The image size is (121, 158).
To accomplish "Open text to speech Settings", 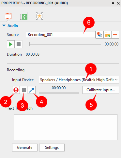I will [52, 148].
